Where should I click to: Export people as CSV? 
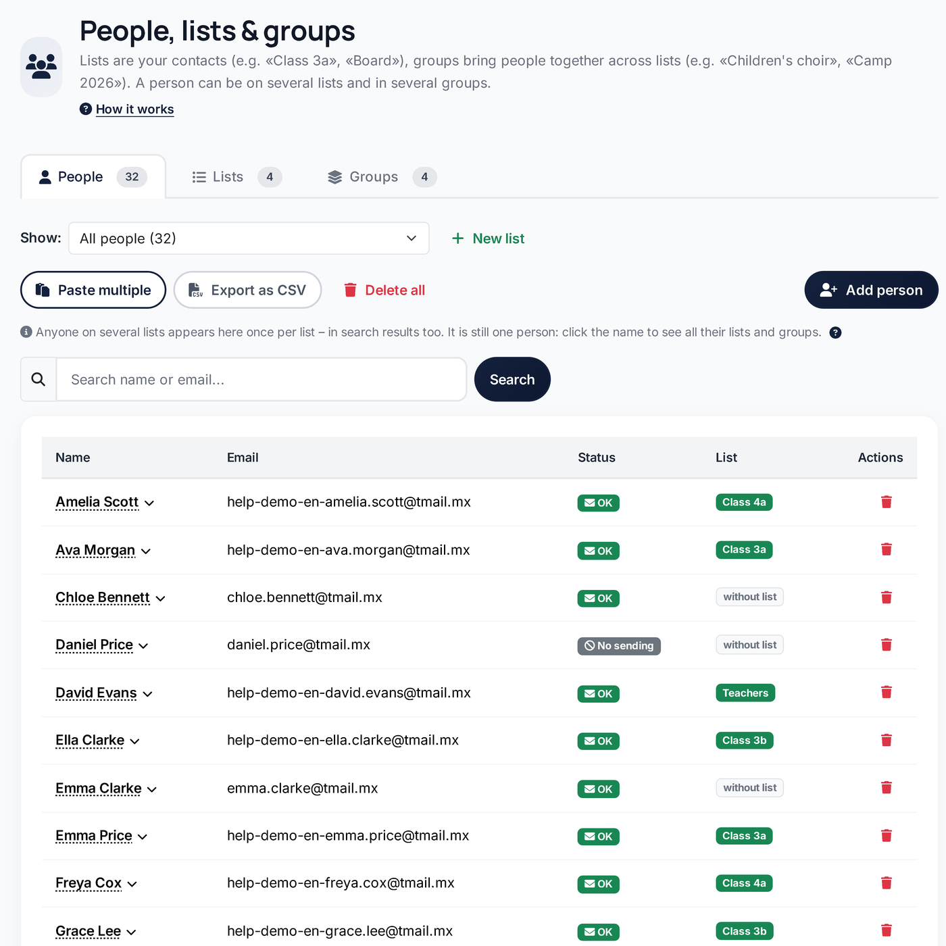click(247, 290)
